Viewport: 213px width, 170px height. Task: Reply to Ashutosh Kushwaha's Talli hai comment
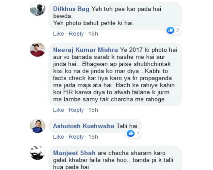click(76, 137)
